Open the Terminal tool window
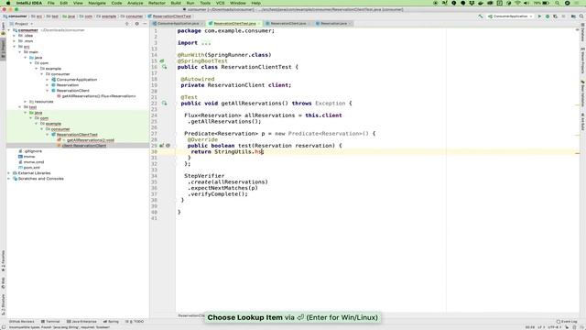This screenshot has height=330, width=586. pyautogui.click(x=50, y=322)
